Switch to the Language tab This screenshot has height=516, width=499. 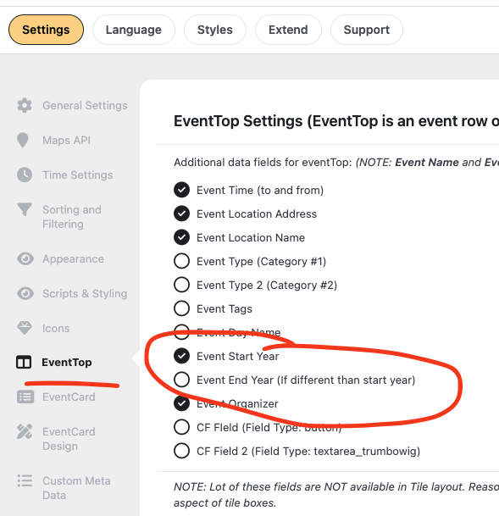(134, 30)
